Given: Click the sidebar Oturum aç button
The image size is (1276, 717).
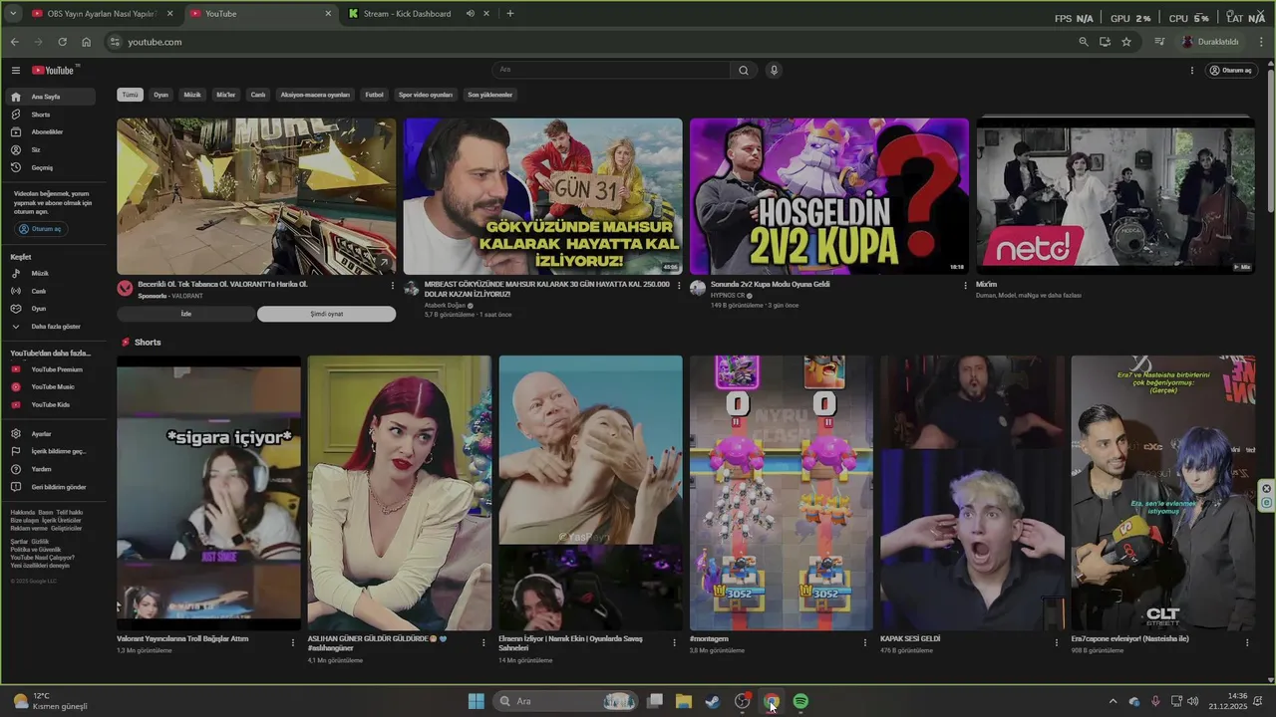Looking at the screenshot, I should point(41,229).
